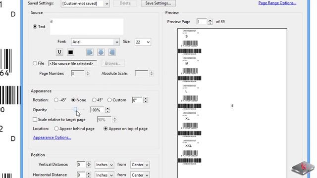Open Vertical Distance from Center dropdown
The height and width of the screenshot is (178, 317).
pos(140,165)
